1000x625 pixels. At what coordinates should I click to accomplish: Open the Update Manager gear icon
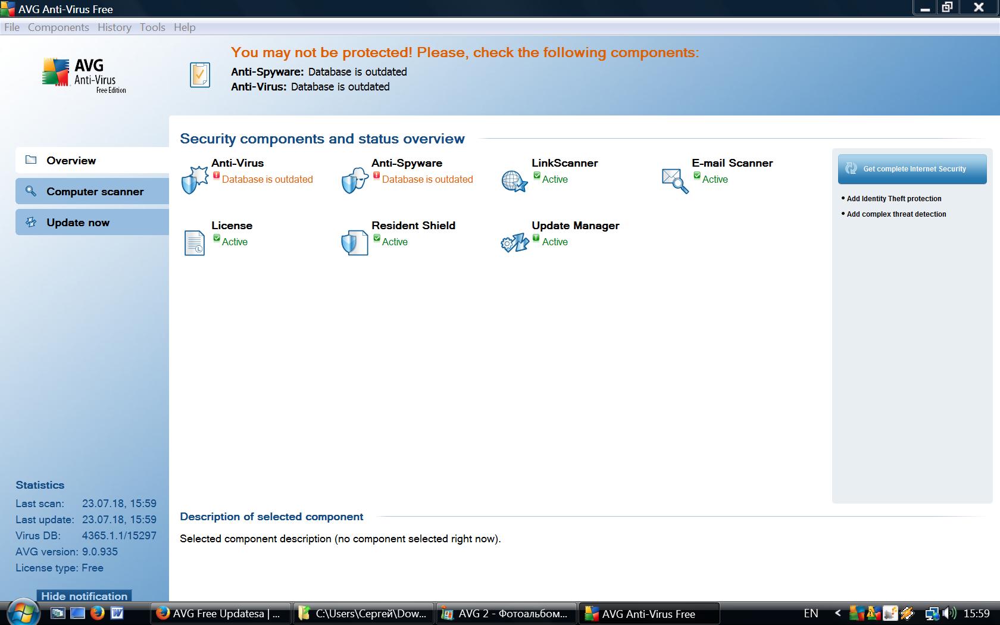click(514, 243)
